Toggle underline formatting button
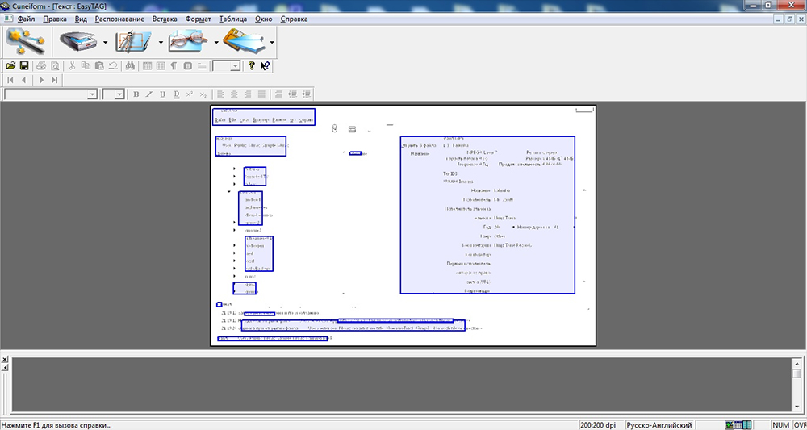807x430 pixels. pos(163,94)
